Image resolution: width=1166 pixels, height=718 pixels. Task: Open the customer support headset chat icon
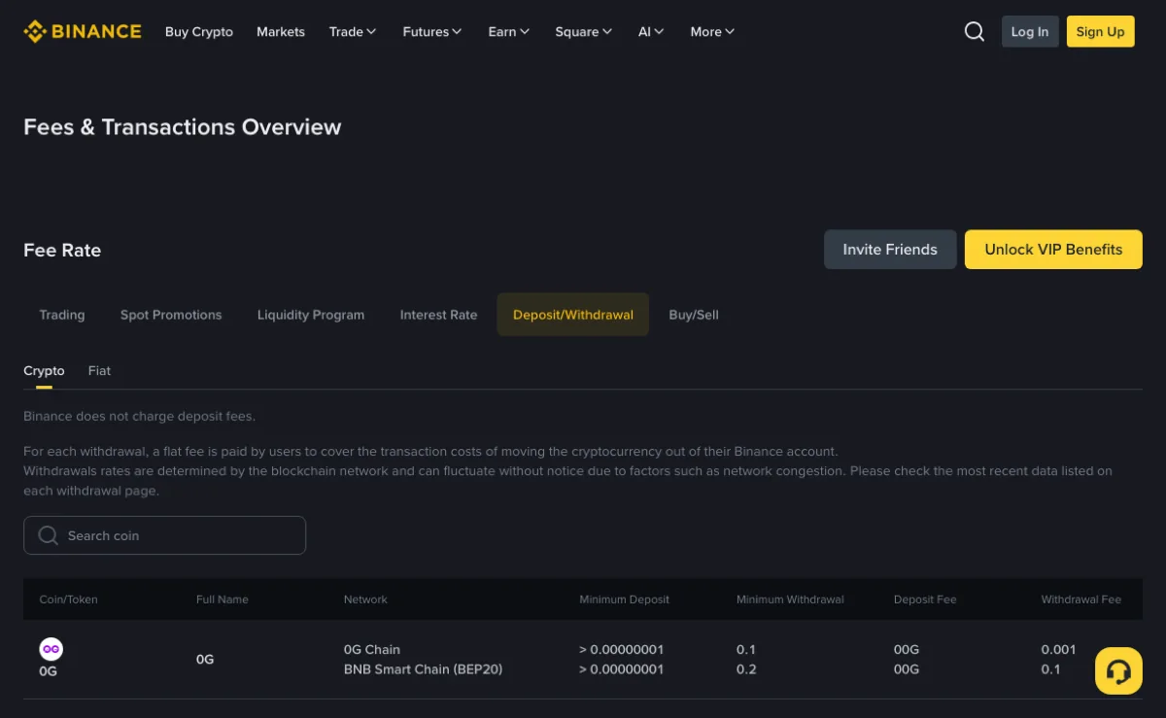click(x=1118, y=670)
